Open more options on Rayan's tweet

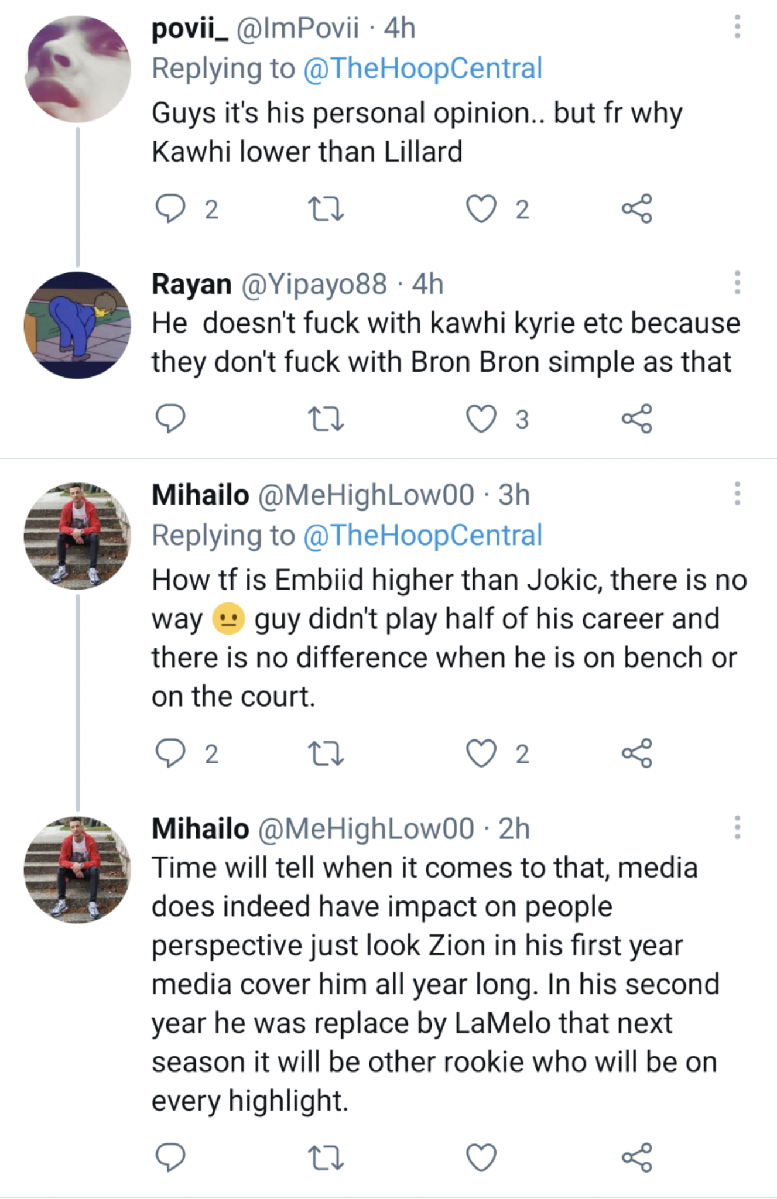[x=737, y=283]
